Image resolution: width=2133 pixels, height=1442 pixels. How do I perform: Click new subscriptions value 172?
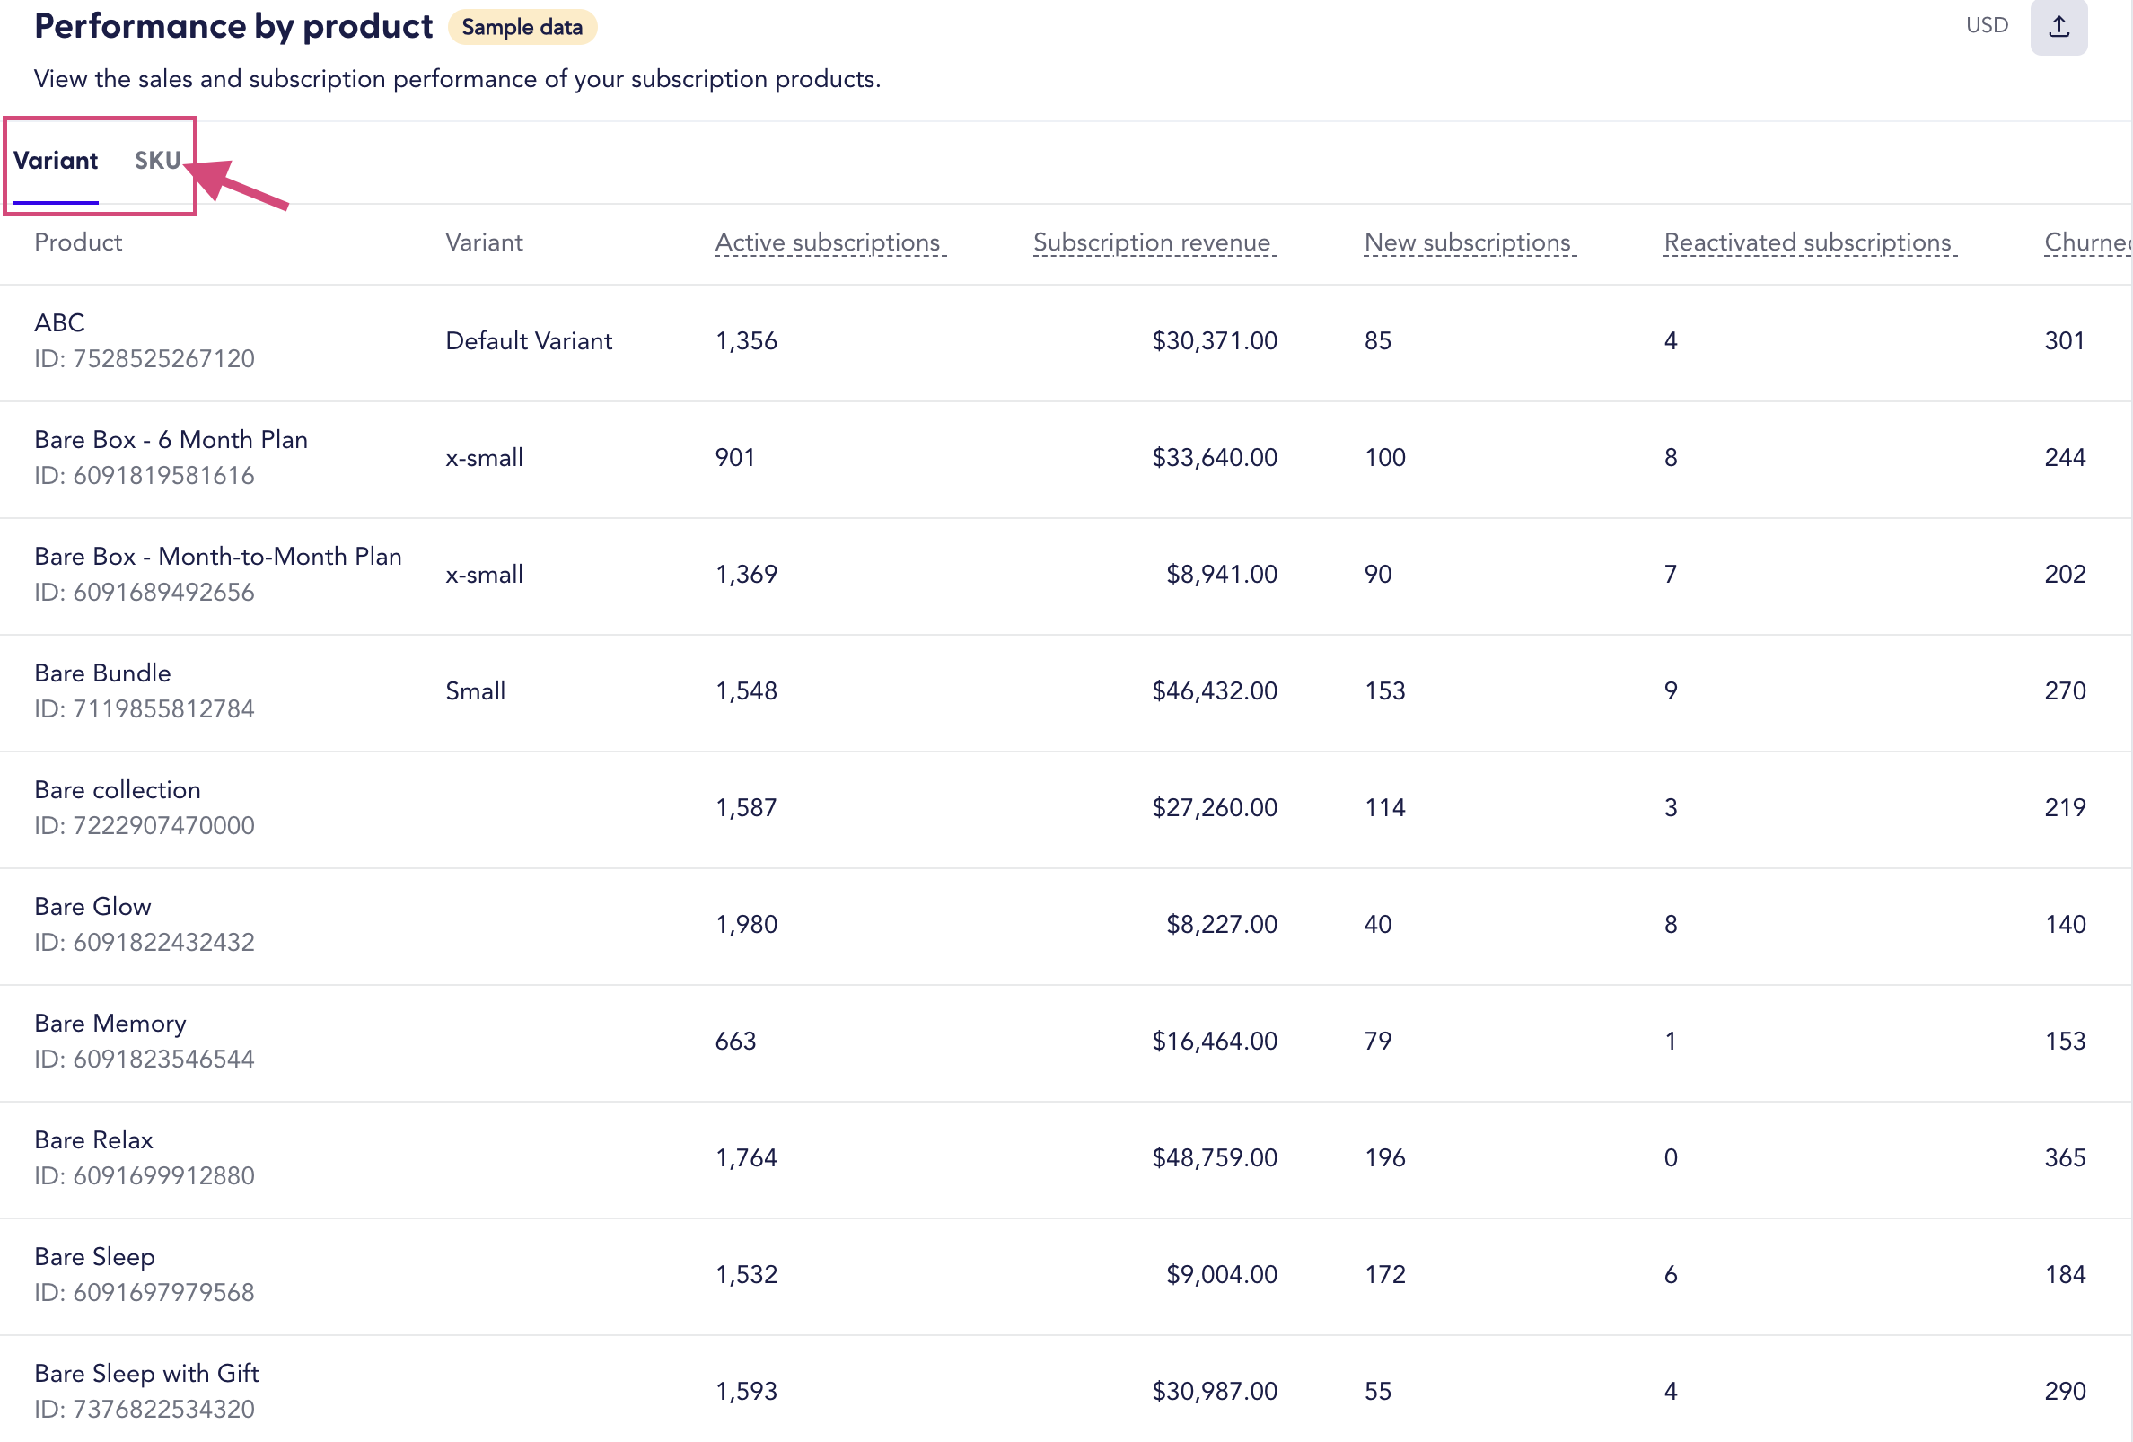(x=1384, y=1274)
